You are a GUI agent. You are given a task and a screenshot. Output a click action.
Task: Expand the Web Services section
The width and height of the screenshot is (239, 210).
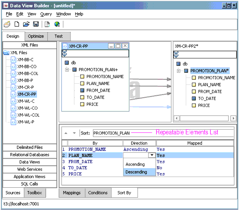[30, 169]
